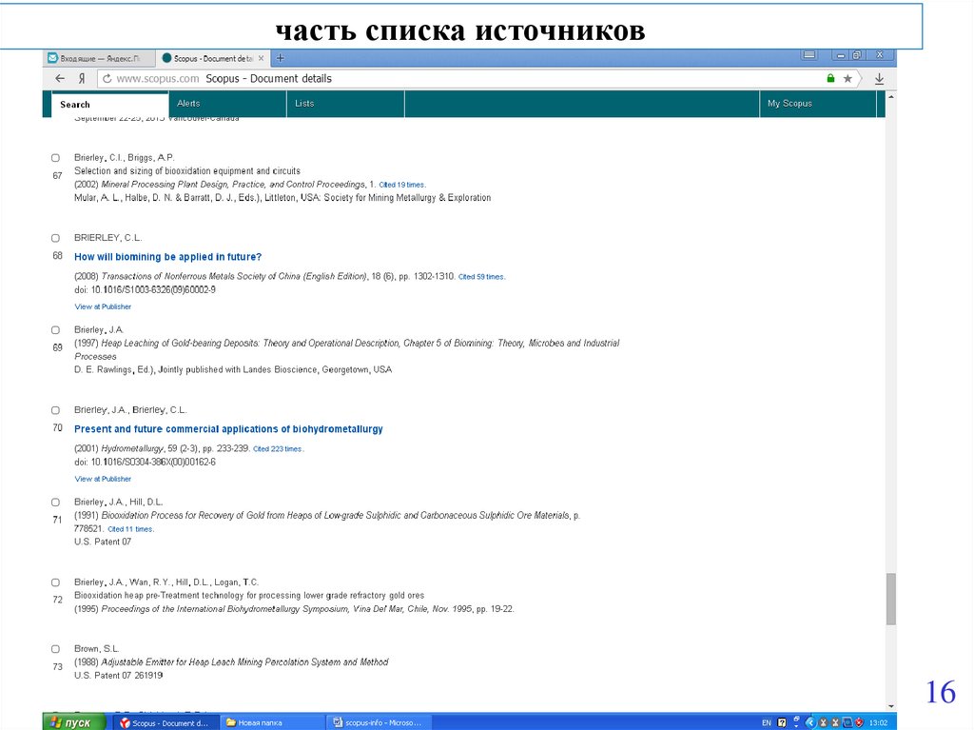This screenshot has height=730, width=974.
Task: Open the Windows Start (пуск) button
Action: (74, 722)
